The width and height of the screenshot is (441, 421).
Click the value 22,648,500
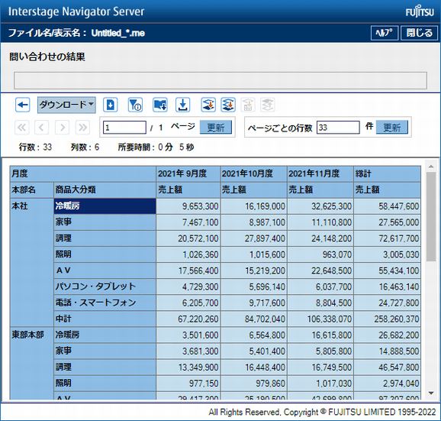(320, 270)
